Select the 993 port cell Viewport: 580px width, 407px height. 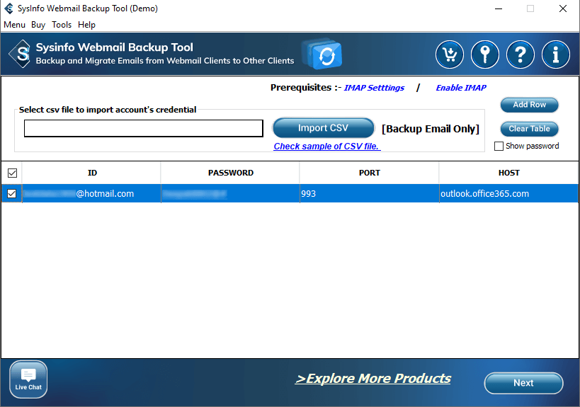tap(370, 194)
